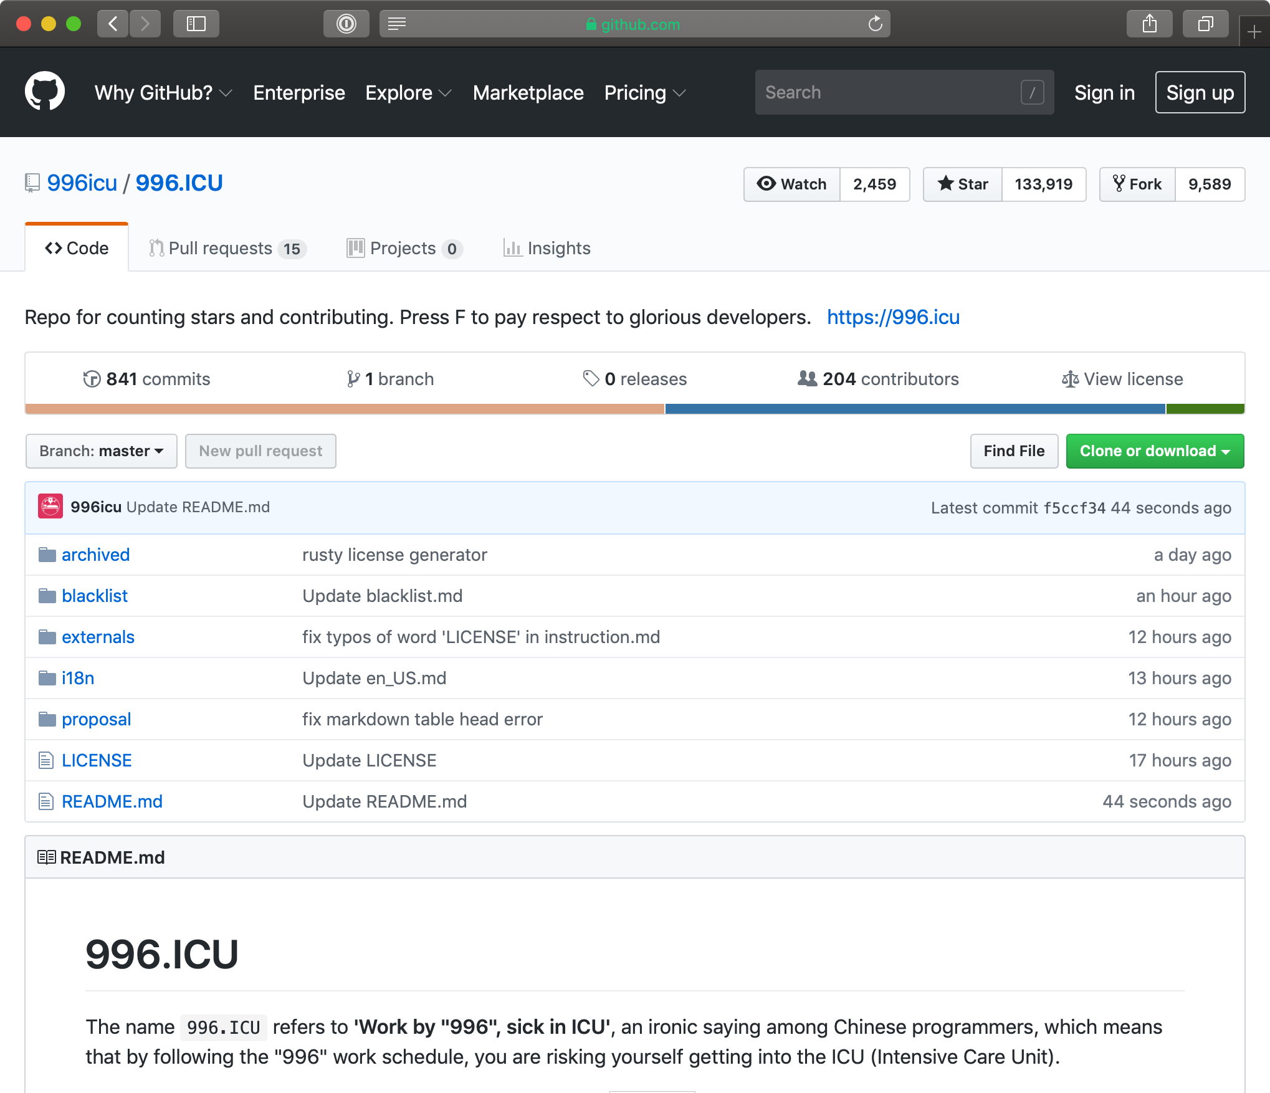Click the LICENSE file icon
Viewport: 1270px width, 1093px height.
point(46,760)
